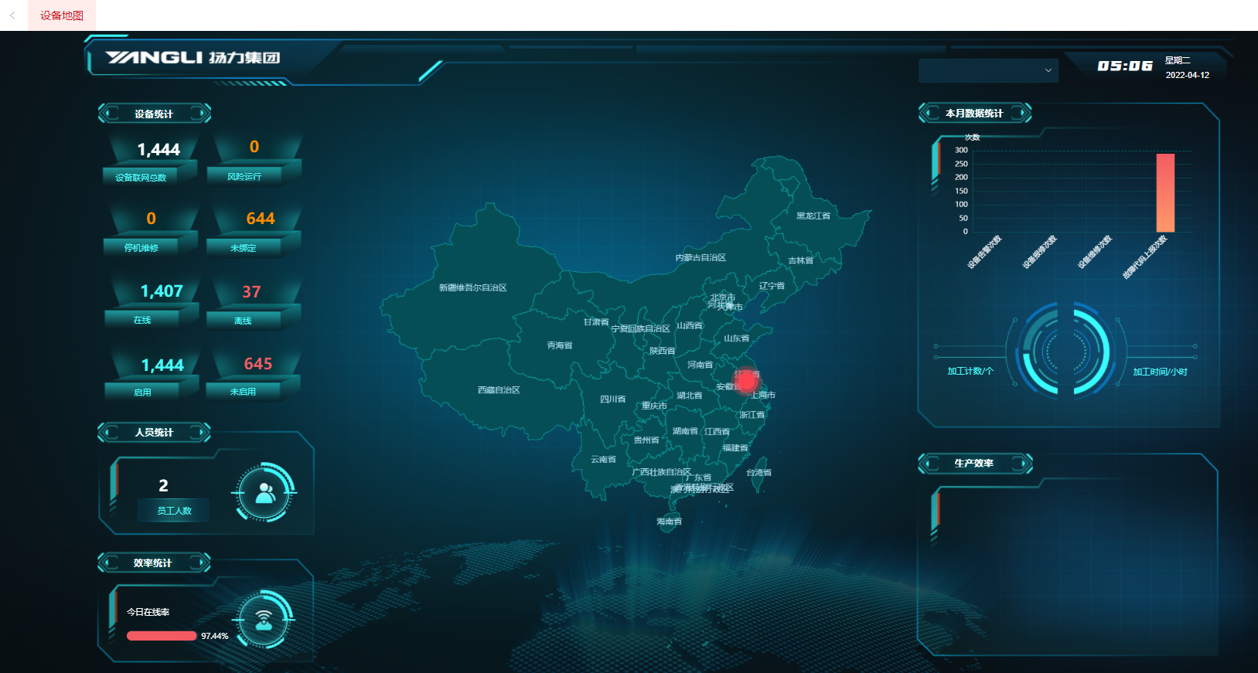Viewport: 1258px width, 673px height.
Task: Click the 644 unbound count value
Action: tap(261, 219)
